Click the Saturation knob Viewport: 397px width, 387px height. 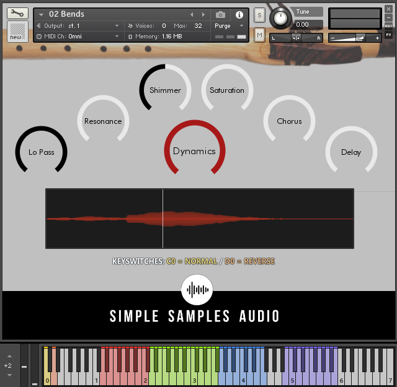point(227,88)
